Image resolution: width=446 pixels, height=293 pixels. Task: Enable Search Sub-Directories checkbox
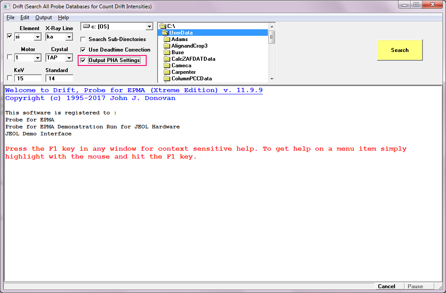83,39
